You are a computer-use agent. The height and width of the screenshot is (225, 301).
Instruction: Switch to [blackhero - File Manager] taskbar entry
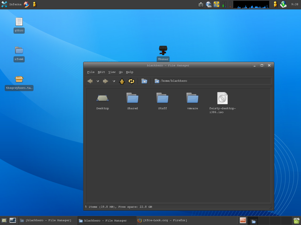click(x=48, y=220)
